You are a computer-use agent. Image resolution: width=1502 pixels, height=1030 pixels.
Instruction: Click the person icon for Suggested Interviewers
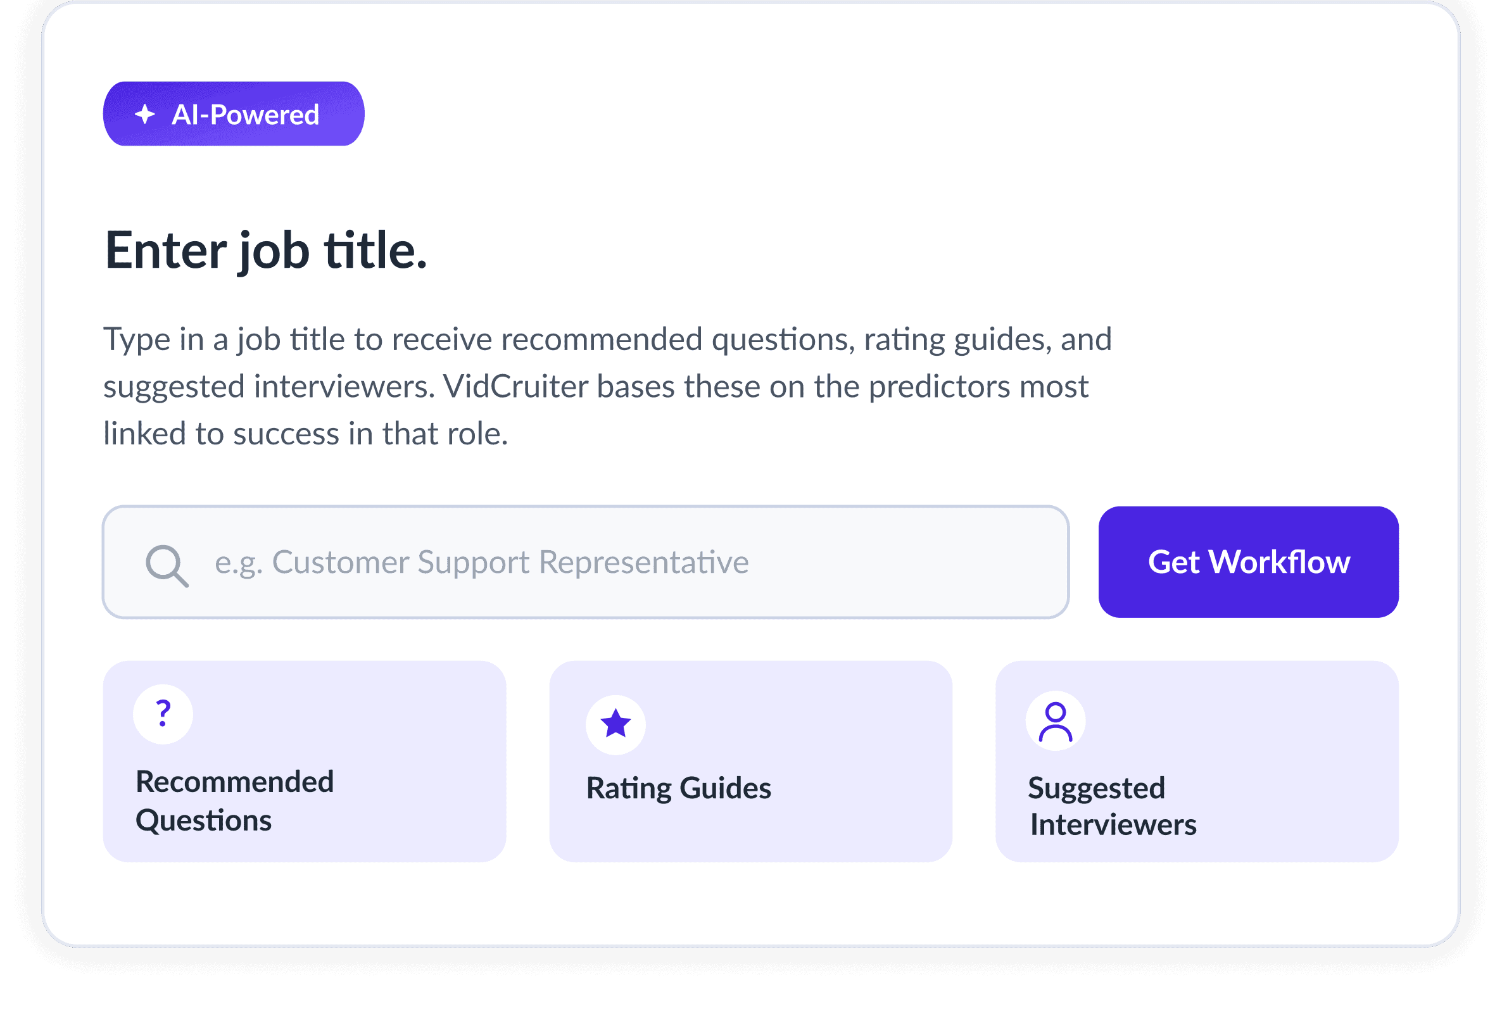(1056, 721)
